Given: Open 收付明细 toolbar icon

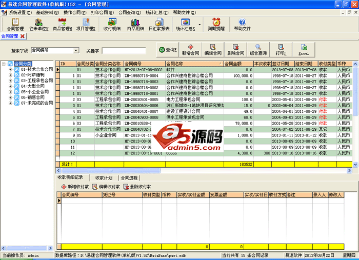Looking at the screenshot, I should (112, 25).
